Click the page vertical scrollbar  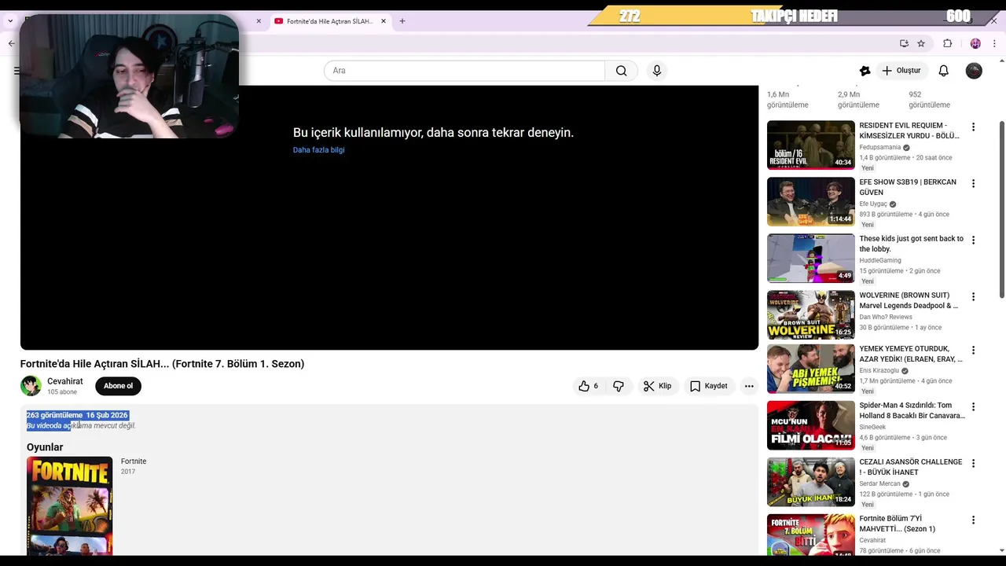pyautogui.click(x=1001, y=210)
